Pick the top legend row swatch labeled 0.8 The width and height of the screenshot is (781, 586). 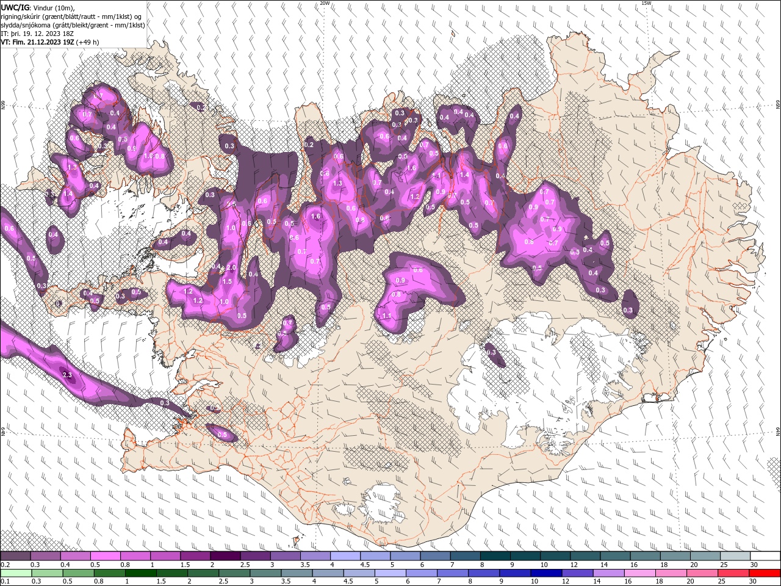(x=135, y=556)
